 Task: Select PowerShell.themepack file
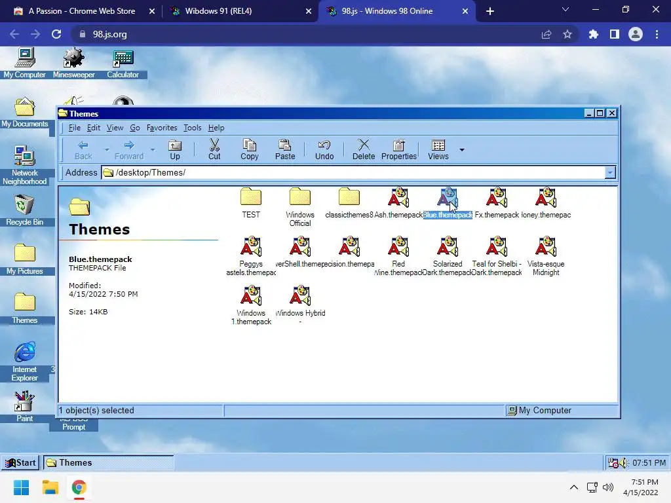pos(300,252)
